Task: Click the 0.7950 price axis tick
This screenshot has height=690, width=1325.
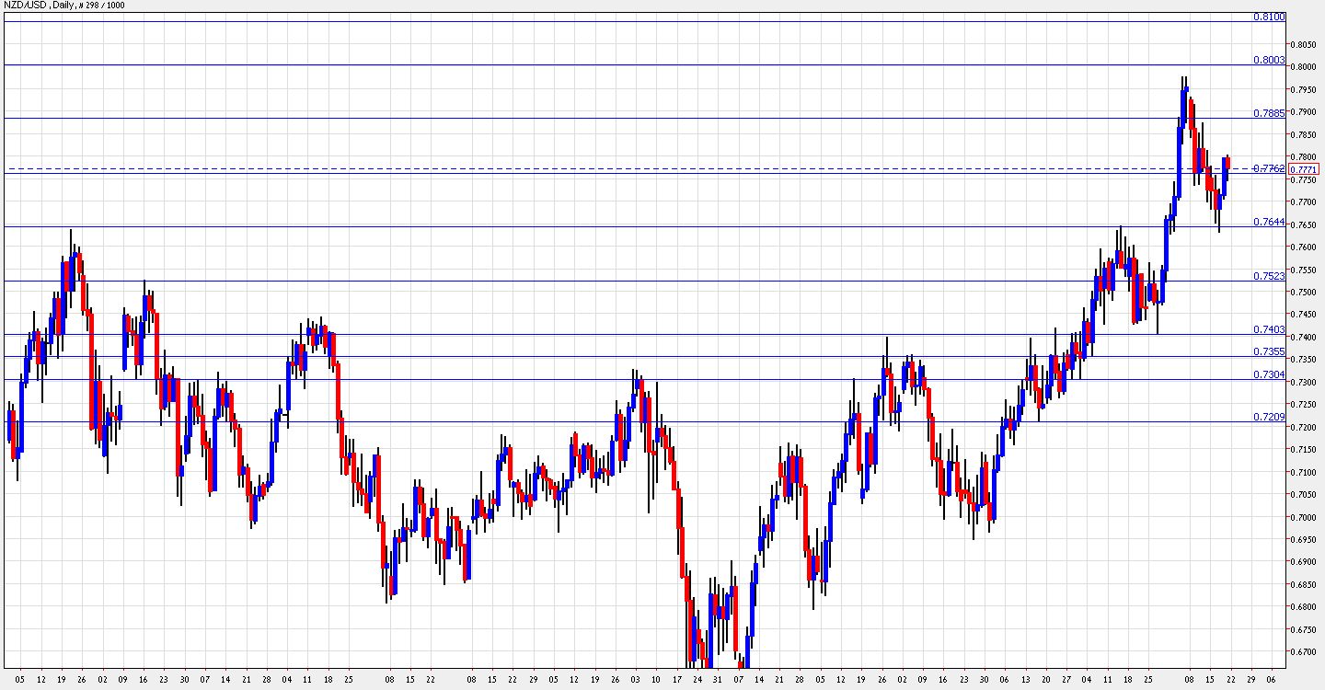Action: tap(1303, 89)
